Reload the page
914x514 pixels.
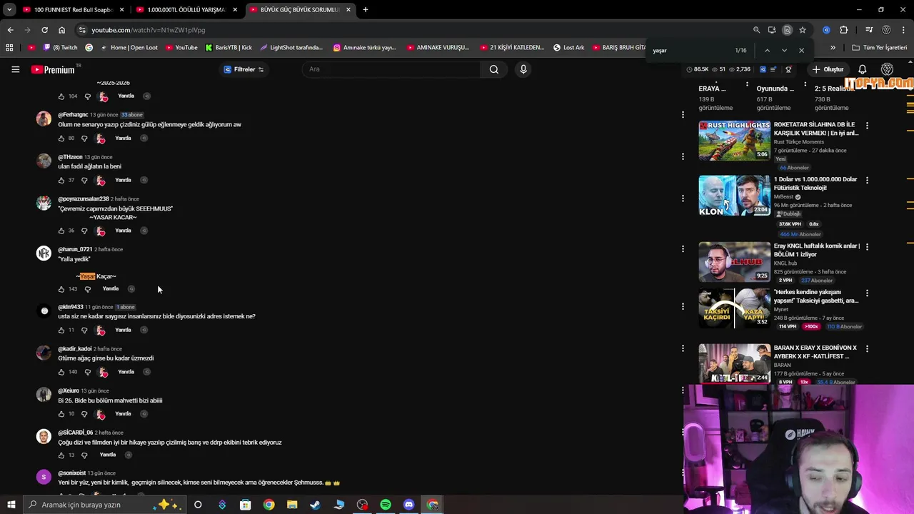[x=44, y=30]
